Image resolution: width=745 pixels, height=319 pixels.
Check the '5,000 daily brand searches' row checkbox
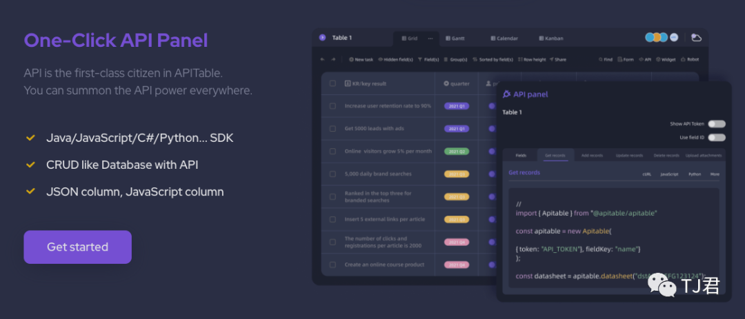click(x=332, y=174)
